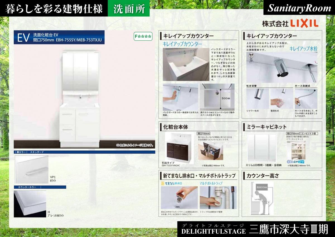The image size is (335, 237).
Task: Click the blue キレイアップ水栓 title
Action: coord(303,49)
